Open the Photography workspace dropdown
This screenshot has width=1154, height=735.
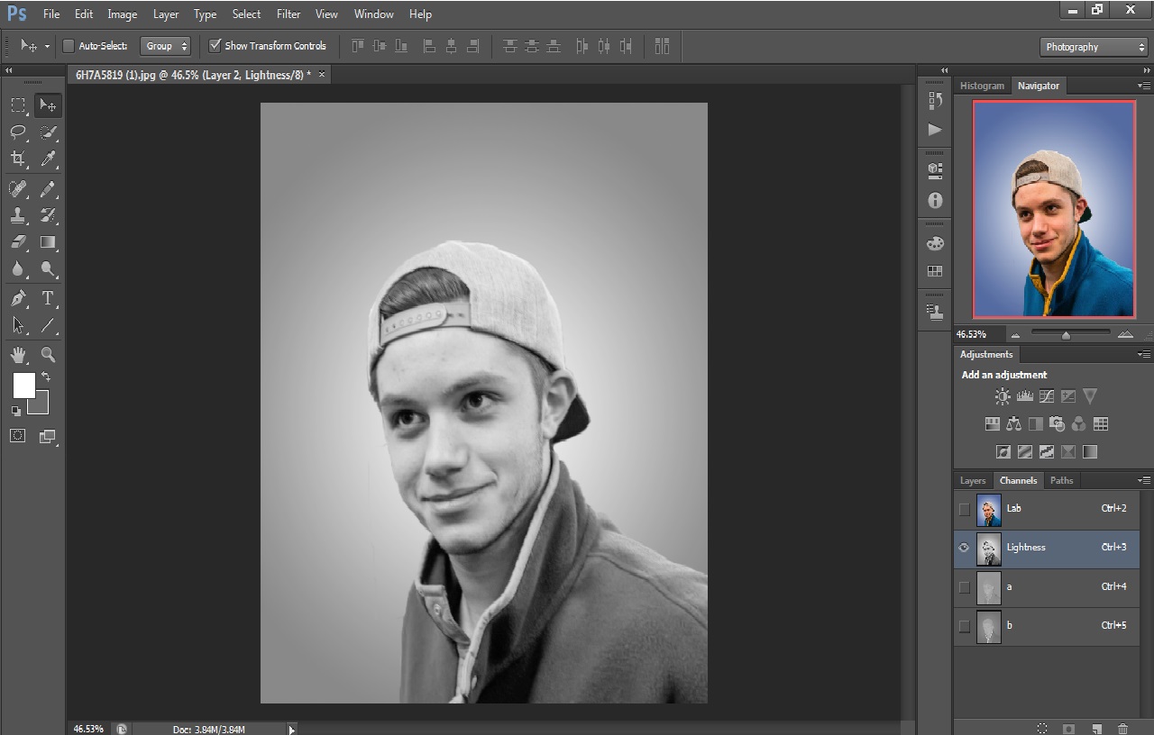tap(1094, 47)
